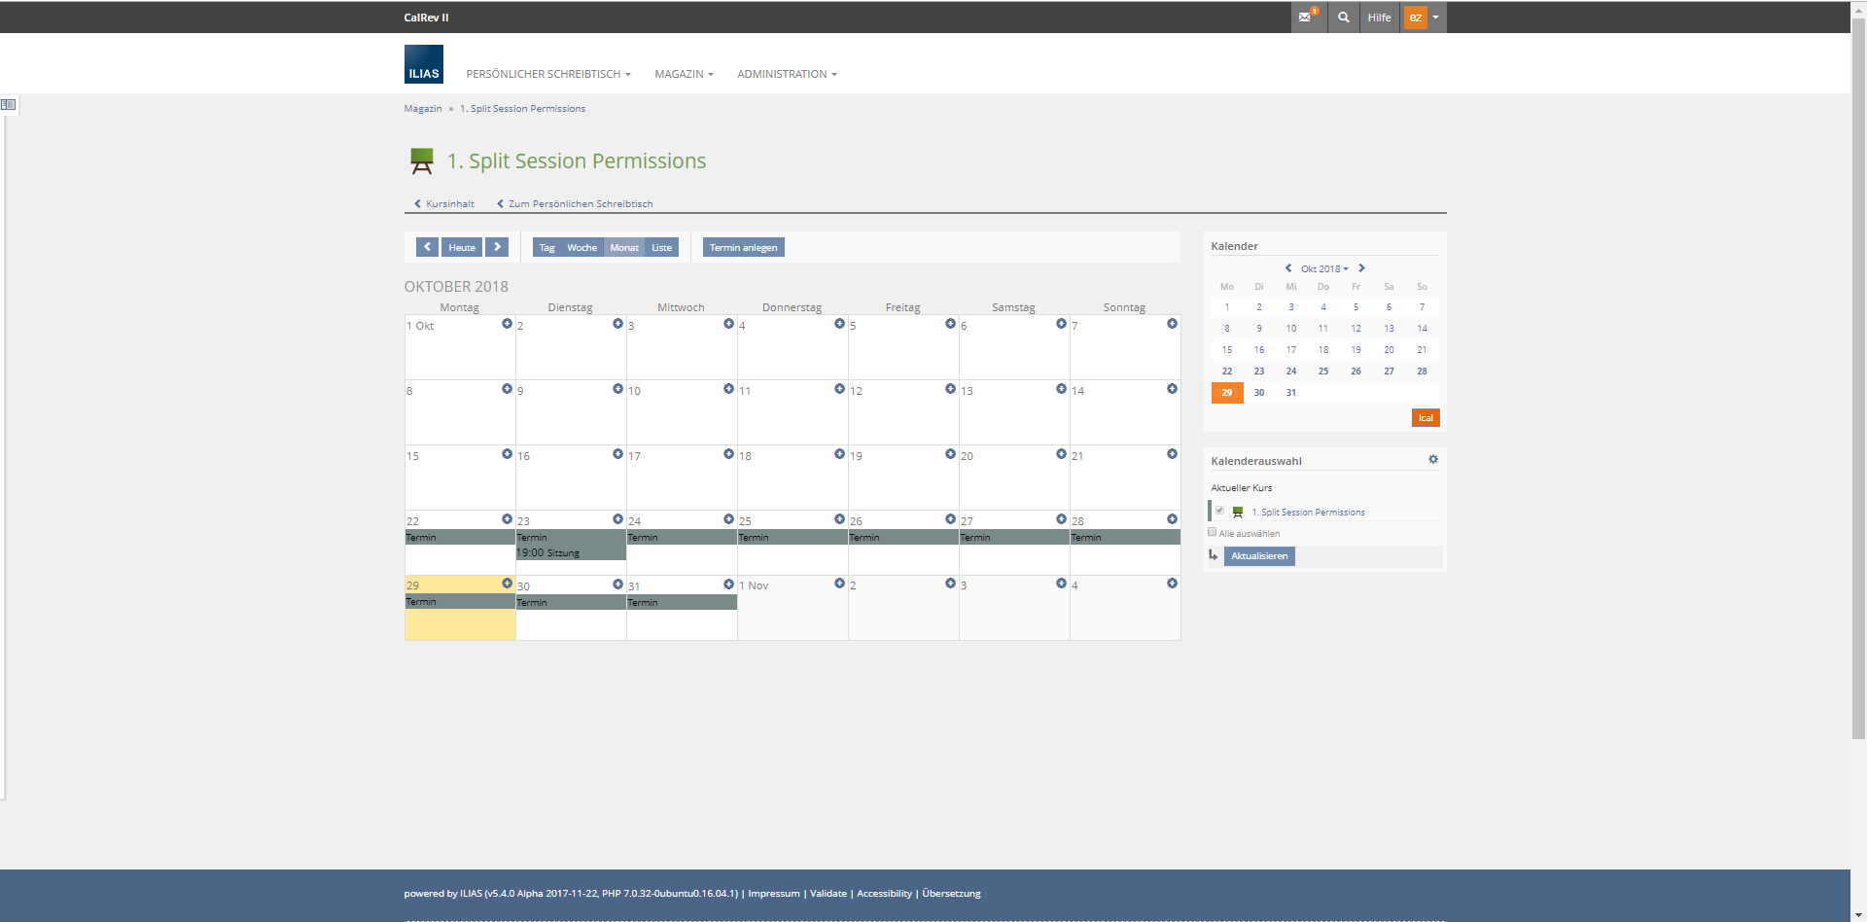Advance mini calendar to next month
Image resolution: width=1867 pixels, height=922 pixels.
(x=1361, y=268)
